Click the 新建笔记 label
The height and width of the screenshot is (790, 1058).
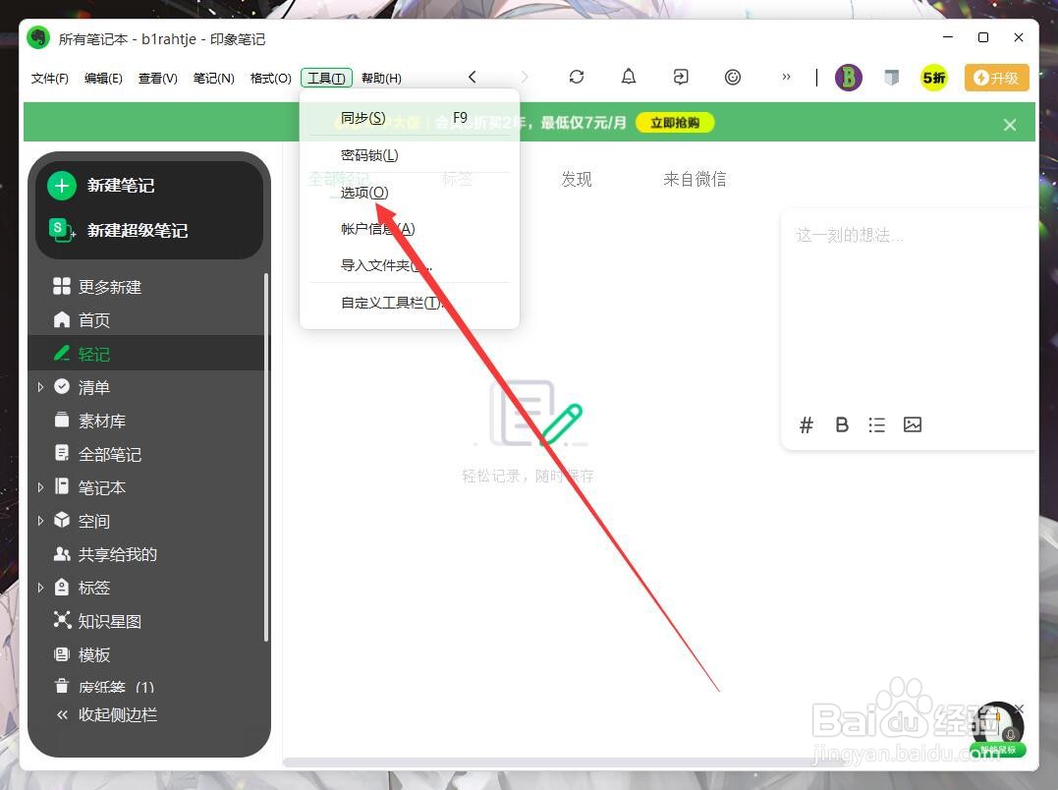pos(121,186)
